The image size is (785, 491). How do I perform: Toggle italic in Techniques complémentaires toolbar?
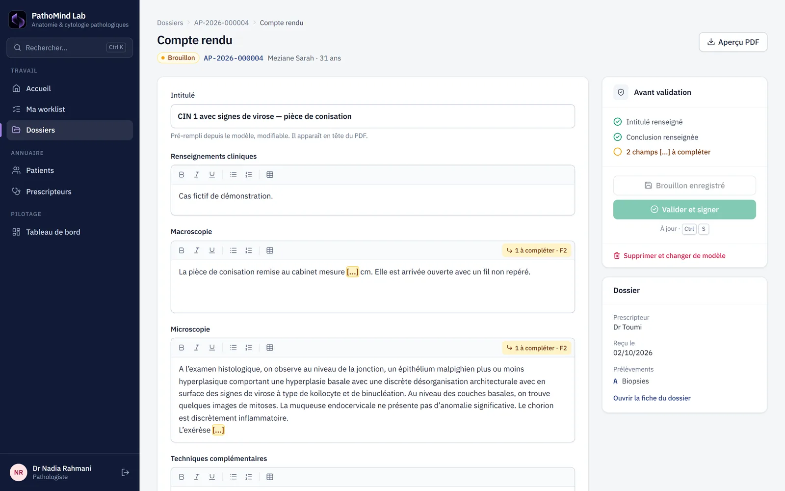point(197,477)
